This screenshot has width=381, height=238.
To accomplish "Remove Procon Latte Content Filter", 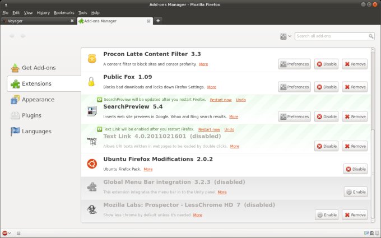I will [355, 64].
